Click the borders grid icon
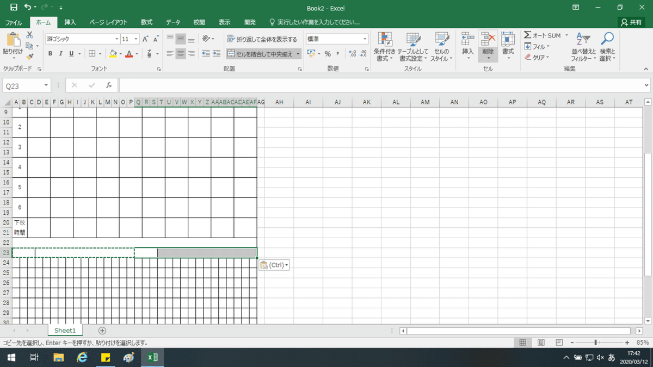653x367 pixels. tap(92, 53)
